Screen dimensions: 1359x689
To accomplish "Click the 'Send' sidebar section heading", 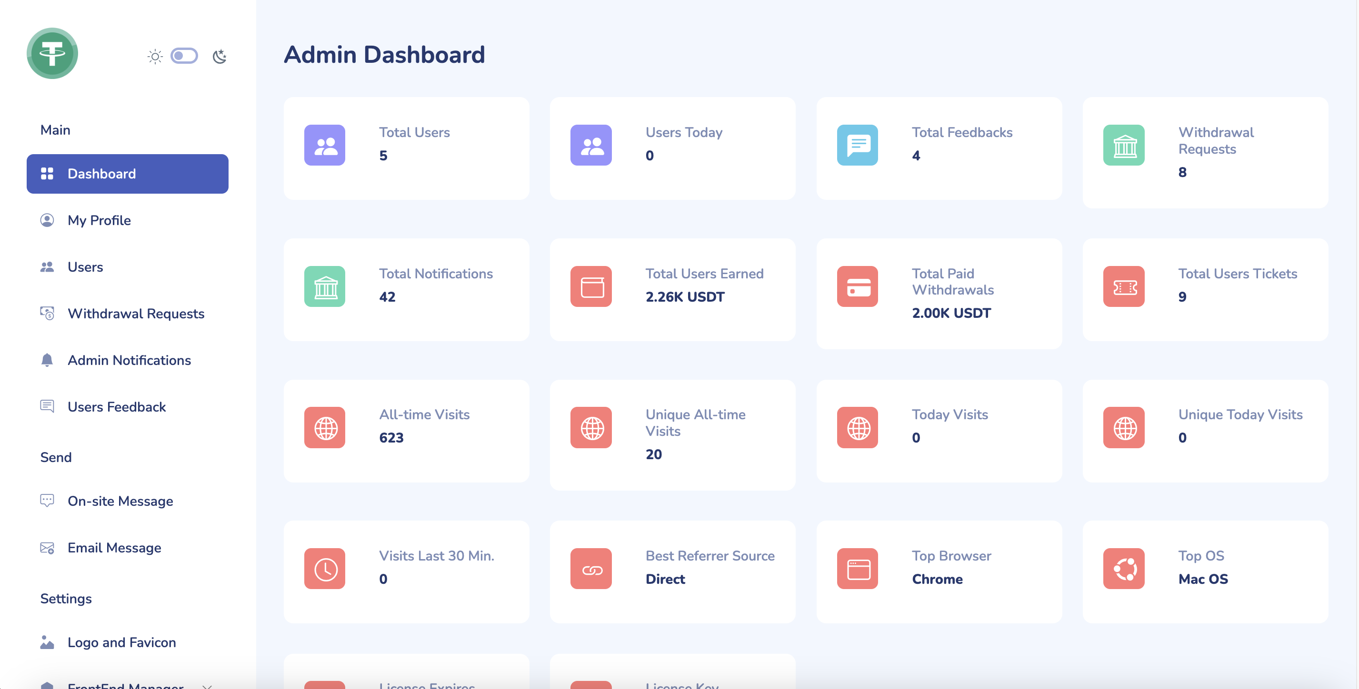I will pyautogui.click(x=55, y=457).
